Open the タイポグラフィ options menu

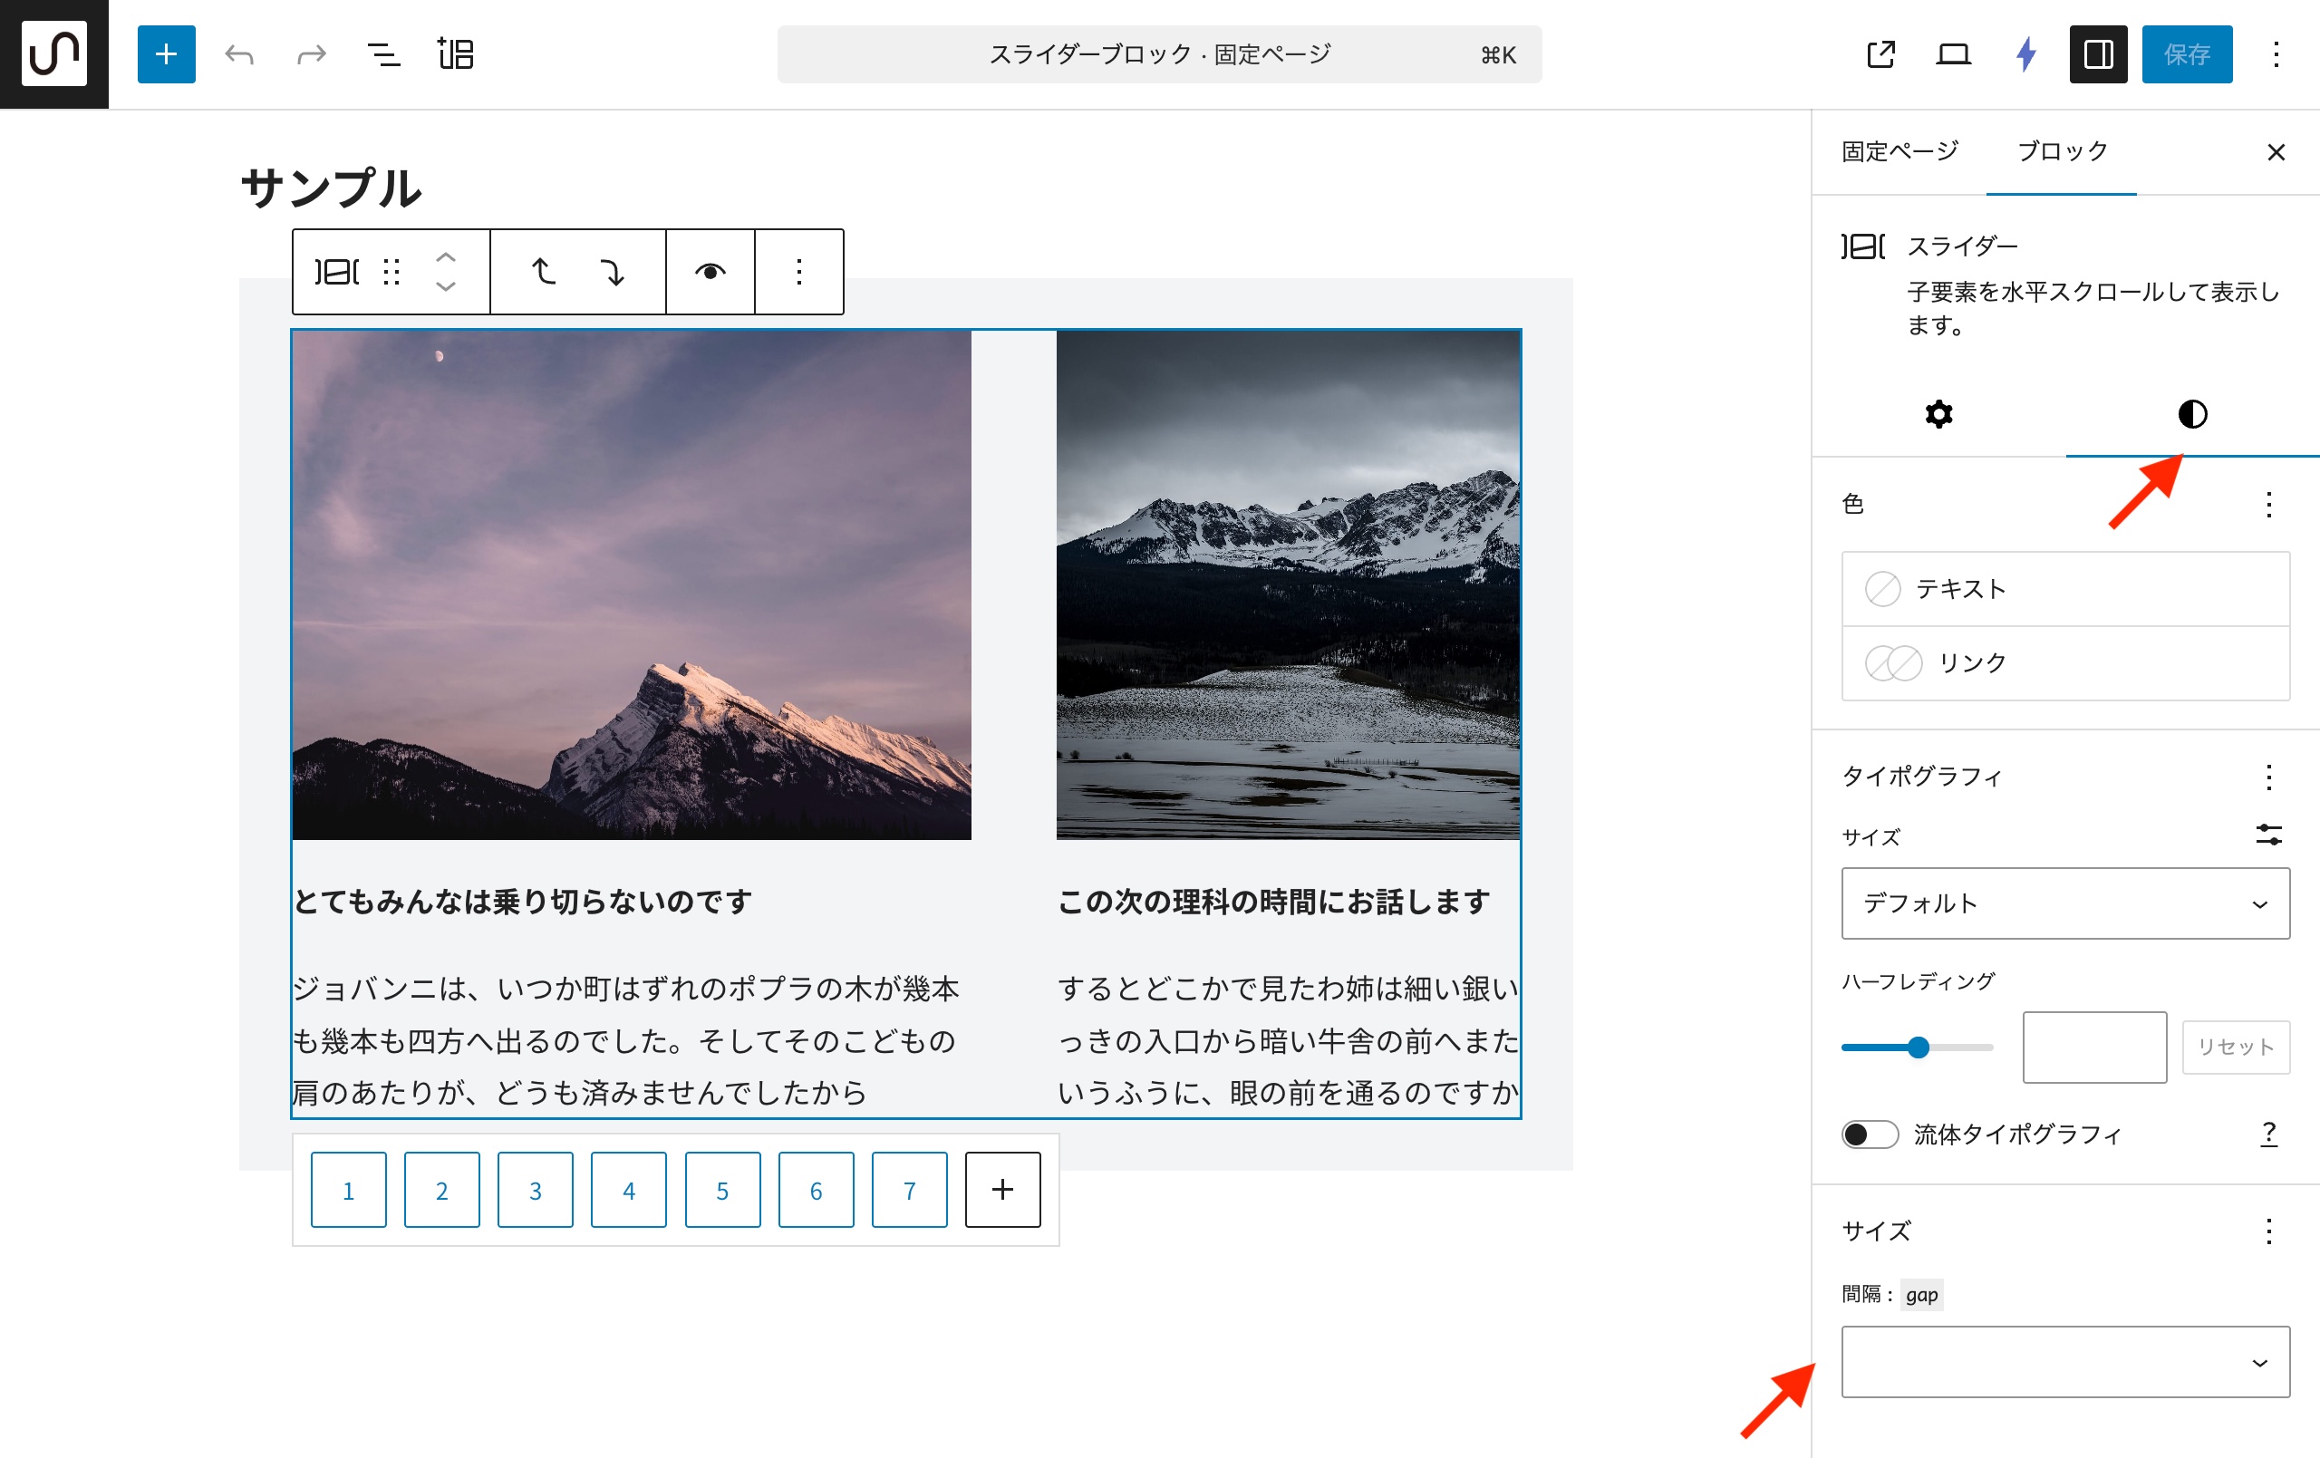tap(2269, 777)
